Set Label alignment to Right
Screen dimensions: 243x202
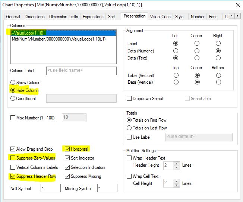[x=218, y=43]
